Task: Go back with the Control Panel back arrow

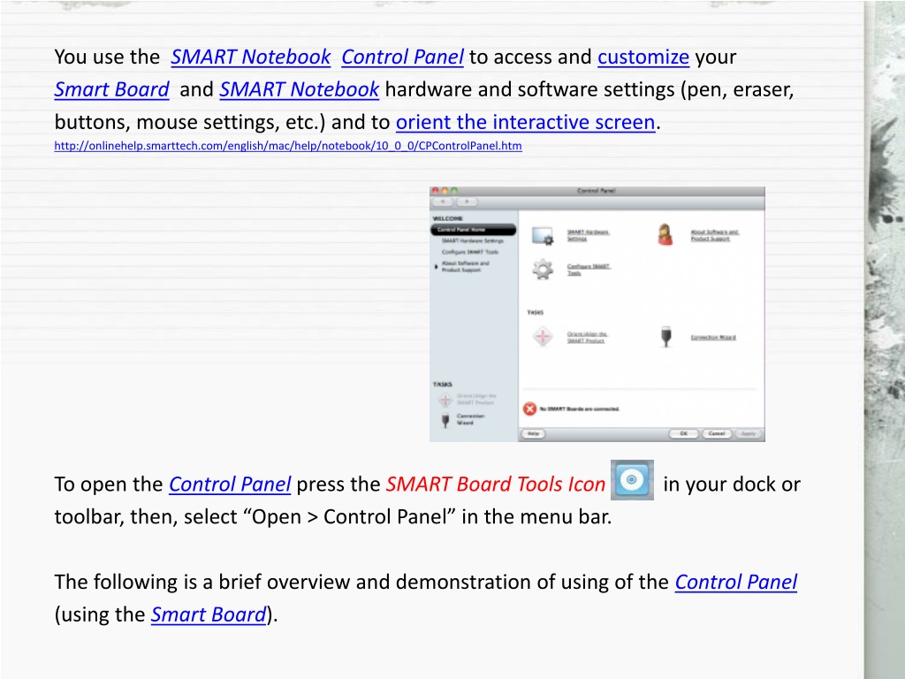Action: [x=443, y=202]
